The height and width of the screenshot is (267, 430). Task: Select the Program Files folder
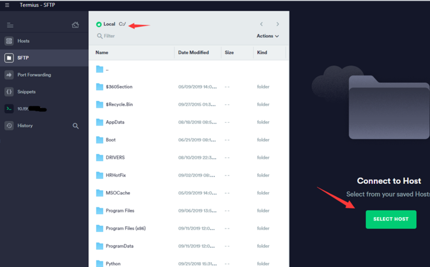pos(189,211)
